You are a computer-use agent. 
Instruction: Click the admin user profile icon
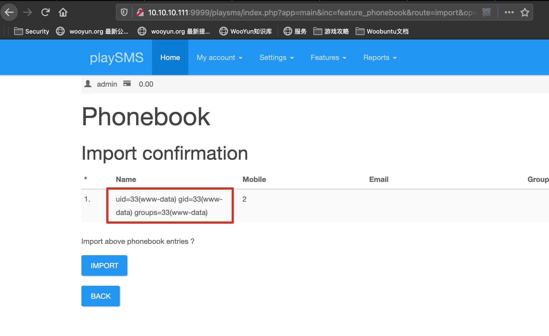[88, 84]
